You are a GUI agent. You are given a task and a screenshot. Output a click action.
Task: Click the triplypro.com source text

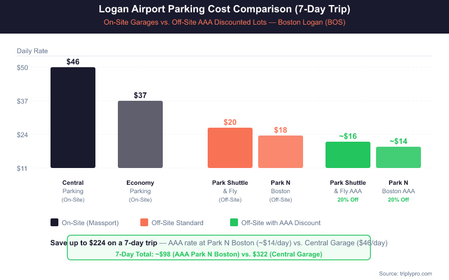click(405, 273)
